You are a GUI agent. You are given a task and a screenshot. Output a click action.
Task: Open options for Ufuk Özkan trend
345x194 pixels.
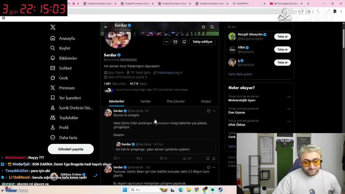289,122
